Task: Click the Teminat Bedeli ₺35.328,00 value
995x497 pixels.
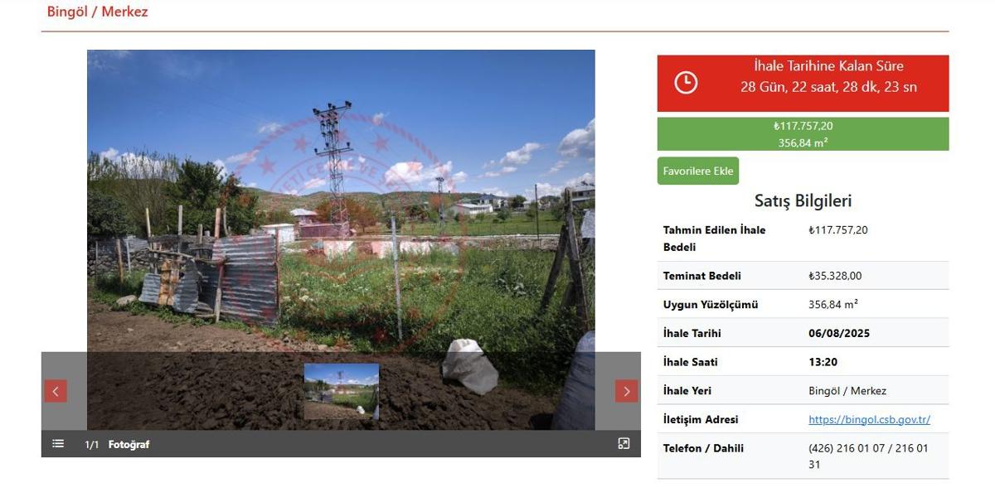Action: (x=835, y=276)
